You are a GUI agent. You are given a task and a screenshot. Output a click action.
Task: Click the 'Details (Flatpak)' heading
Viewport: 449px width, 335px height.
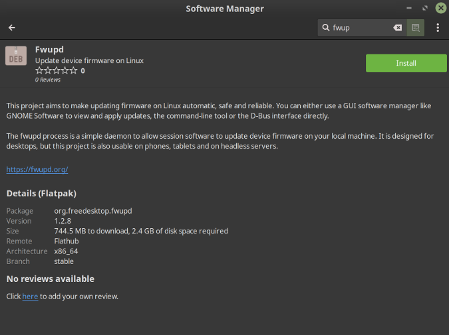click(x=41, y=193)
